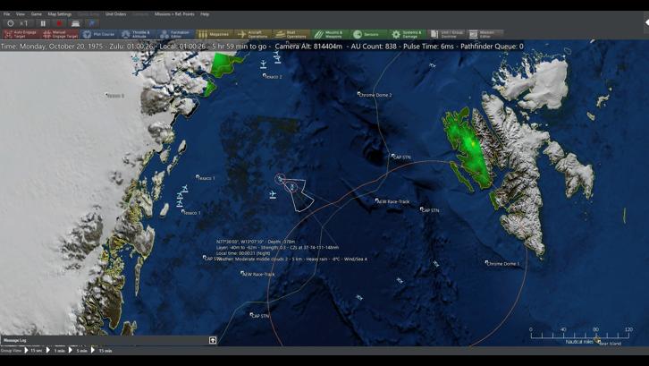Screen dimensions: 649x366
Task: Open Aircraft Operations
Action: (x=252, y=34)
